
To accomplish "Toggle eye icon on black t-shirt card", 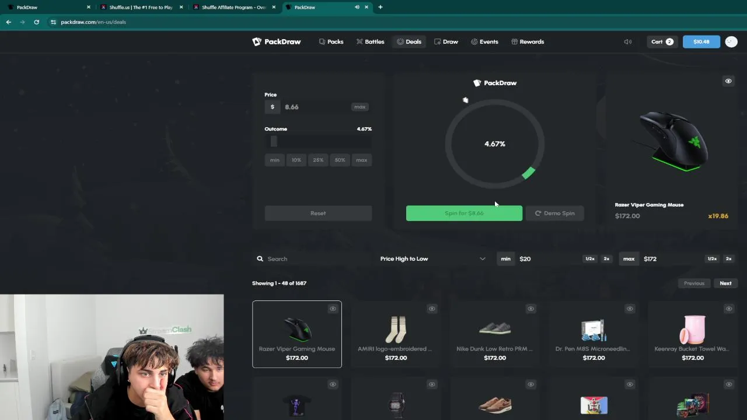I will tap(333, 384).
